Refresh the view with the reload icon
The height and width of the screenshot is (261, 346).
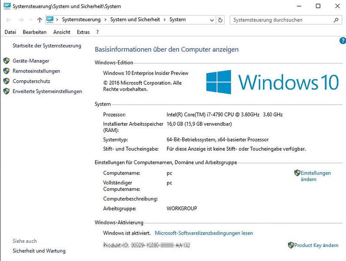(x=220, y=20)
